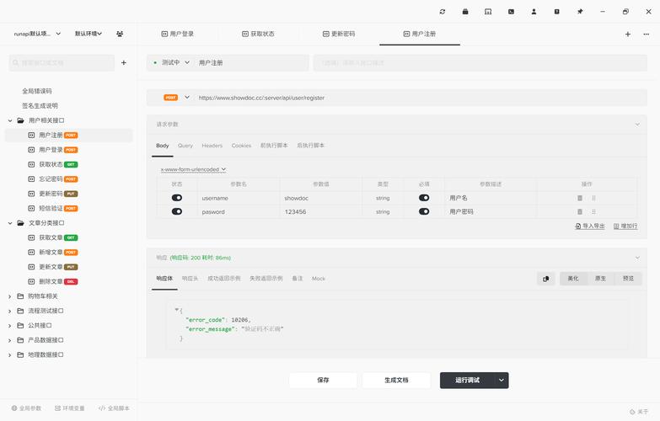Open the team members icon beside 默认环境
Screen dimensions: 660x421
120,34
